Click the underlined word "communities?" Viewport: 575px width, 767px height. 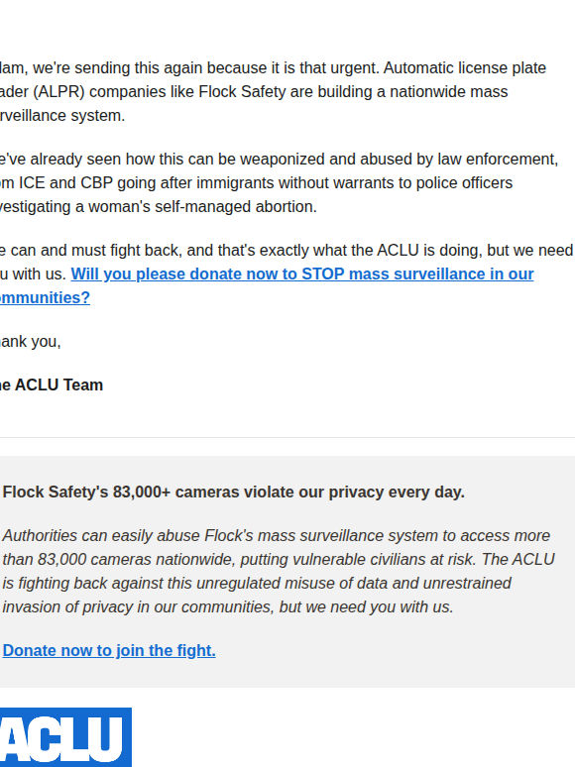tap(45, 297)
